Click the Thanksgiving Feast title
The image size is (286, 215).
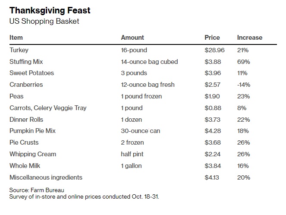[x=50, y=10]
